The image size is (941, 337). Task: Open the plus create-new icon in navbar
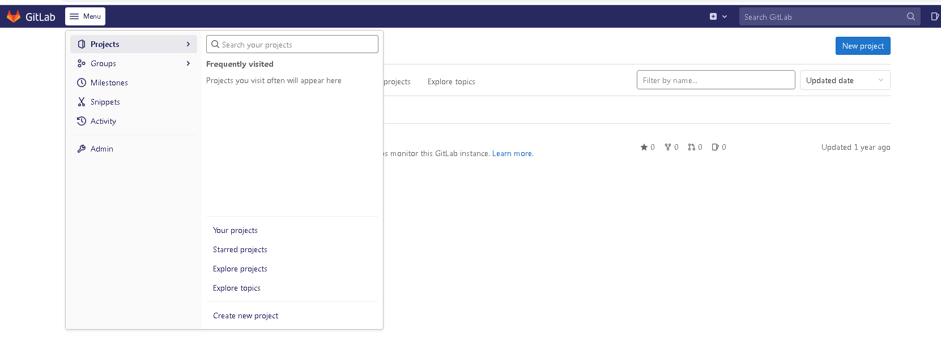click(x=713, y=16)
